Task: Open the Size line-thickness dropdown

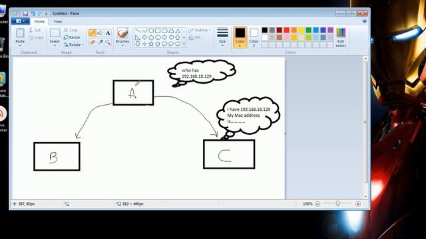Action: 222,37
